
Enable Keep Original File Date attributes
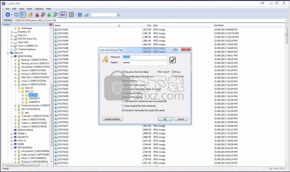[x=123, y=106]
